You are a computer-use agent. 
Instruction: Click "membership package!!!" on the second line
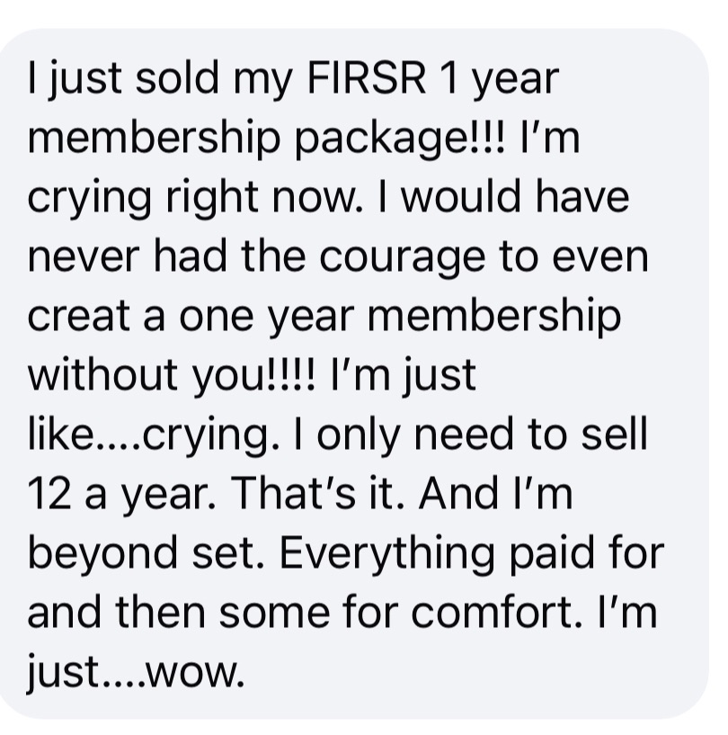click(266, 140)
